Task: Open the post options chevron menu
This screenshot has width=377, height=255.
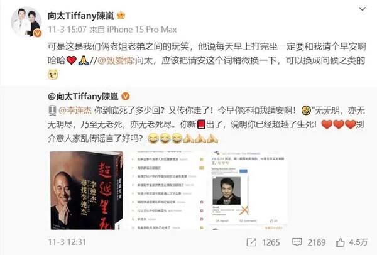Action: tap(362, 9)
